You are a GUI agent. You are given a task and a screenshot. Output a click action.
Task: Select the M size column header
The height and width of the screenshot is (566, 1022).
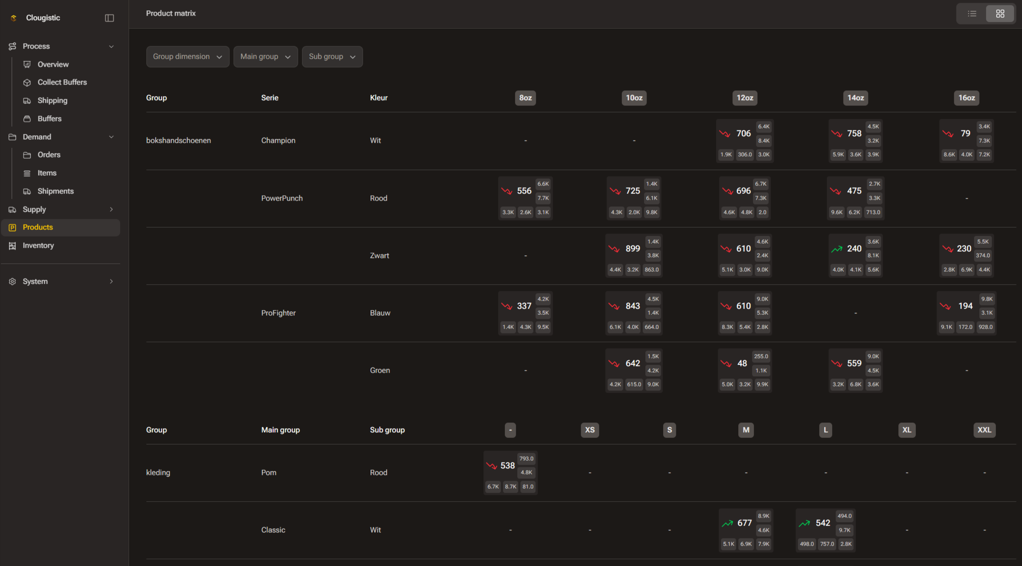(x=746, y=430)
